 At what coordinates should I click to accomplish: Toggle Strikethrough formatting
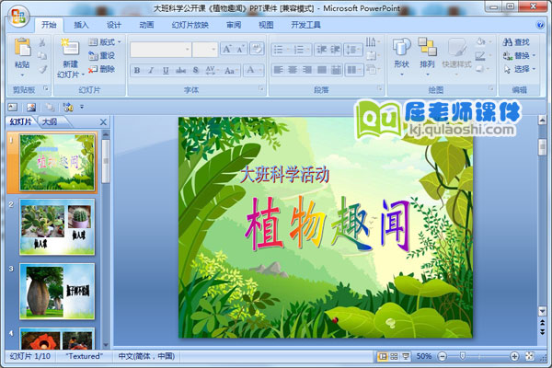coord(180,71)
